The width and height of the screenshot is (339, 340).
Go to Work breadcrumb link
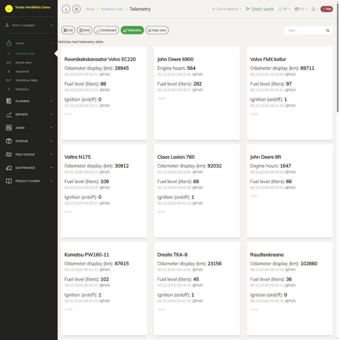pyautogui.click(x=90, y=9)
